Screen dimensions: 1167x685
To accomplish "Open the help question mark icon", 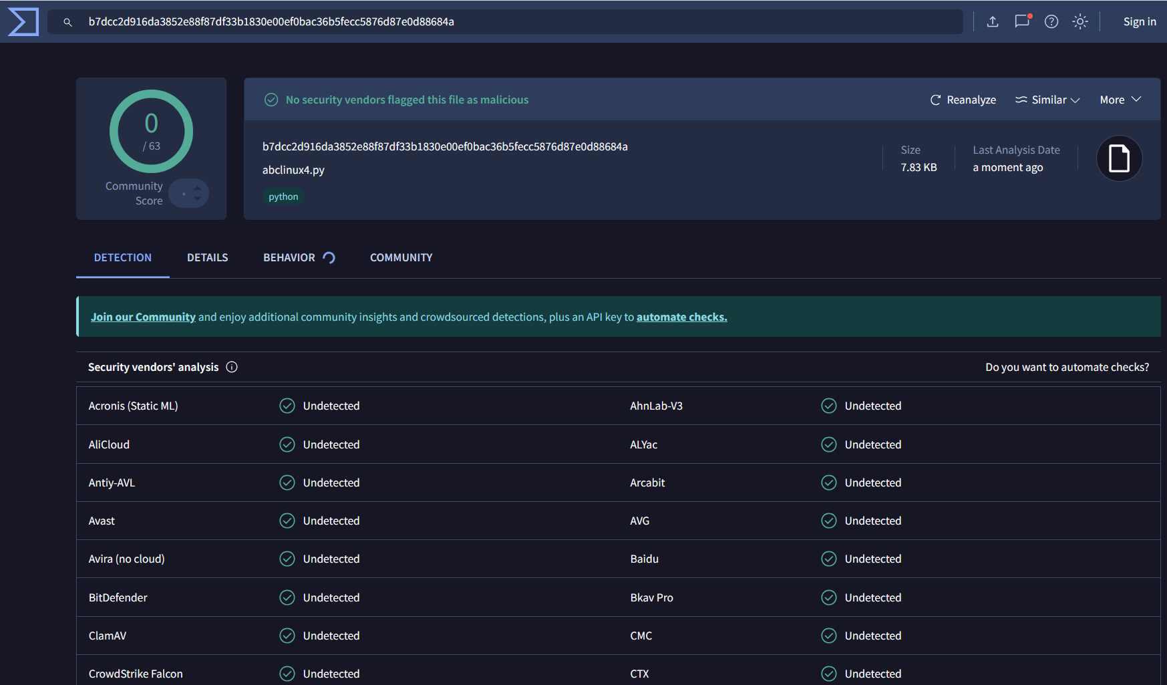I will [1051, 21].
